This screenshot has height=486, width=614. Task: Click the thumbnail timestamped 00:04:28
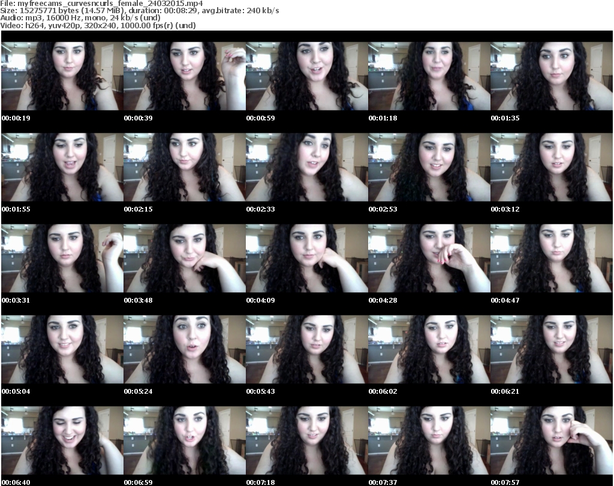click(x=429, y=258)
